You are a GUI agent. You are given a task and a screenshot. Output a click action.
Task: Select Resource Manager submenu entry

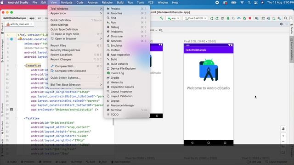click(x=127, y=105)
